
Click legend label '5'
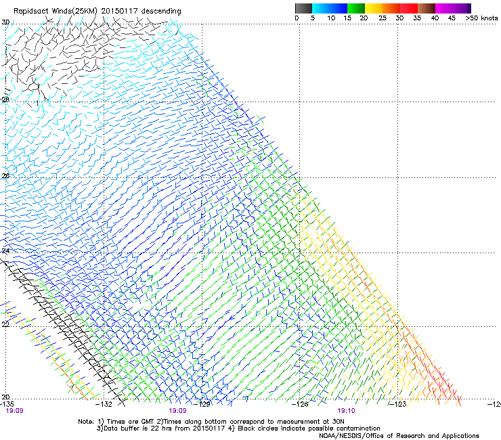click(x=313, y=18)
